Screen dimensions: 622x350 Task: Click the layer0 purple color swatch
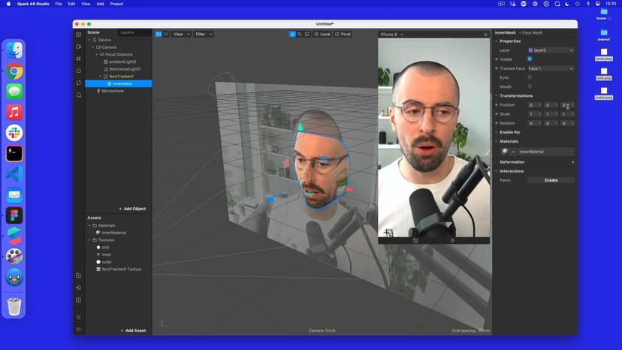click(530, 50)
